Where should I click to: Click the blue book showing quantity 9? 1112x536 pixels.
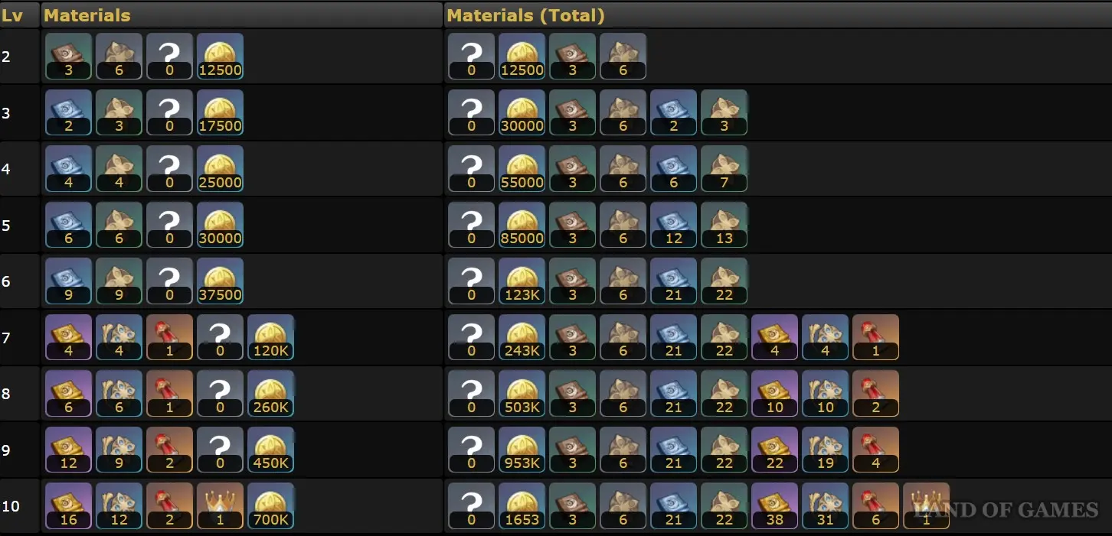[x=69, y=281]
